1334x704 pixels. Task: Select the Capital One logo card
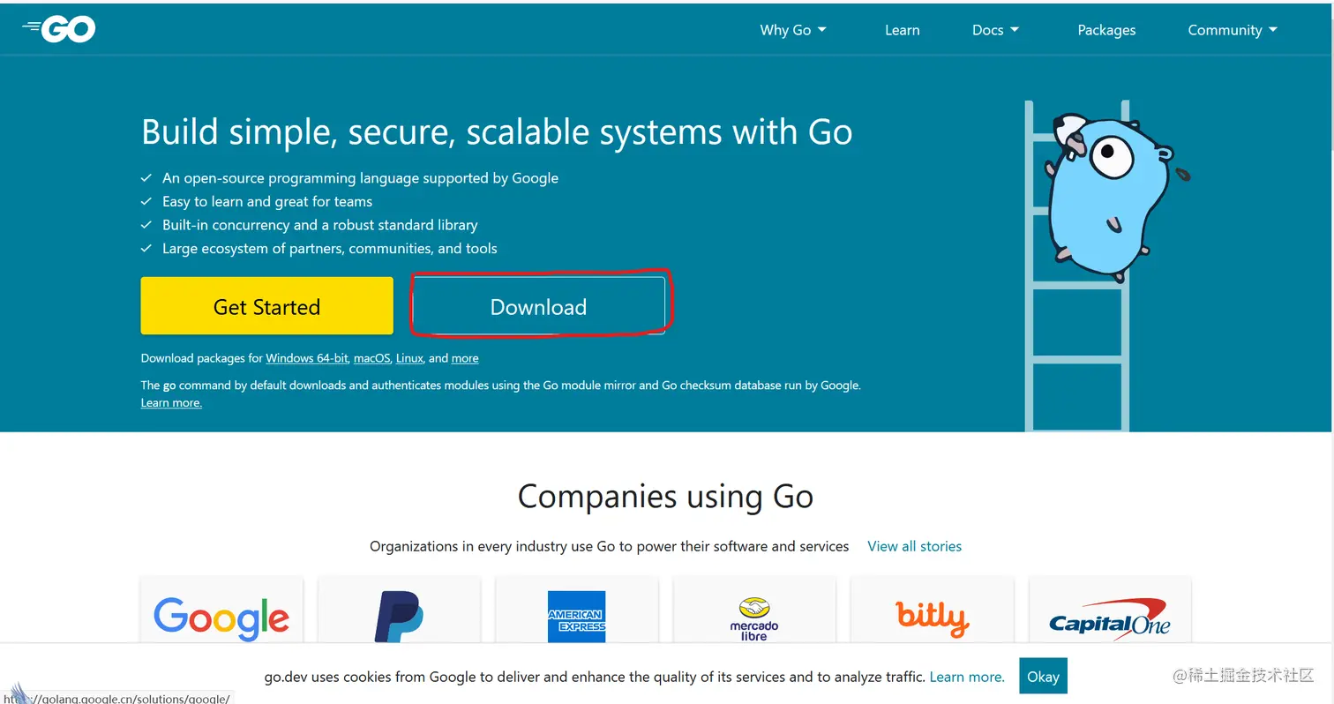pyautogui.click(x=1110, y=610)
